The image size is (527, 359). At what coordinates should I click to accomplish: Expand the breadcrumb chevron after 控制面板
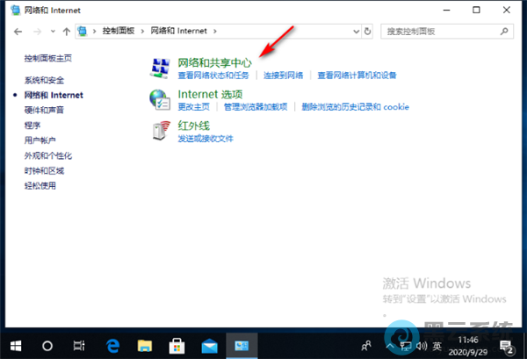144,31
